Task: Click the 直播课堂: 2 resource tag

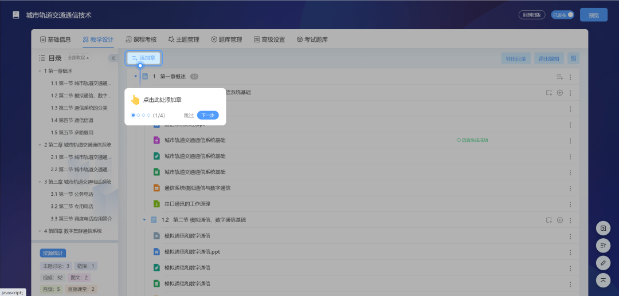Action: (81, 289)
